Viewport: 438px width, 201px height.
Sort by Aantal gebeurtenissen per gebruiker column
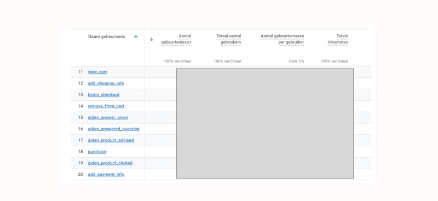282,39
